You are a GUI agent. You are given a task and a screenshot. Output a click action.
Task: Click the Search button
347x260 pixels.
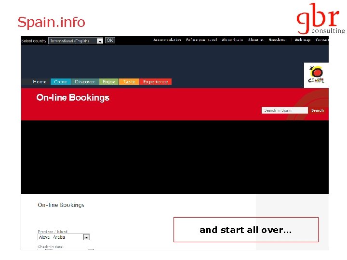[317, 110]
